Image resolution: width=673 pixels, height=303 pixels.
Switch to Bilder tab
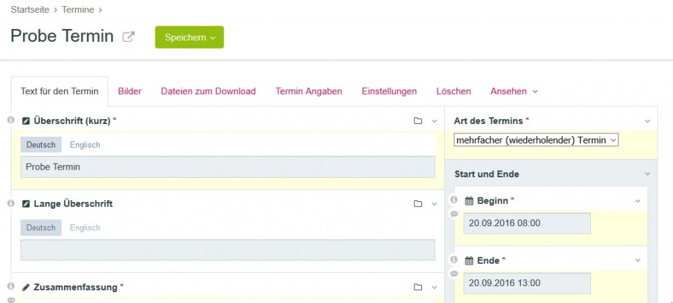(130, 92)
